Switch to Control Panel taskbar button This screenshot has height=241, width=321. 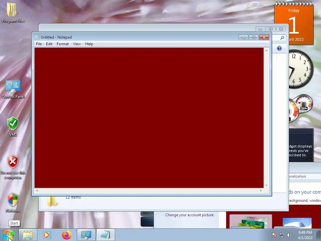pos(86,235)
